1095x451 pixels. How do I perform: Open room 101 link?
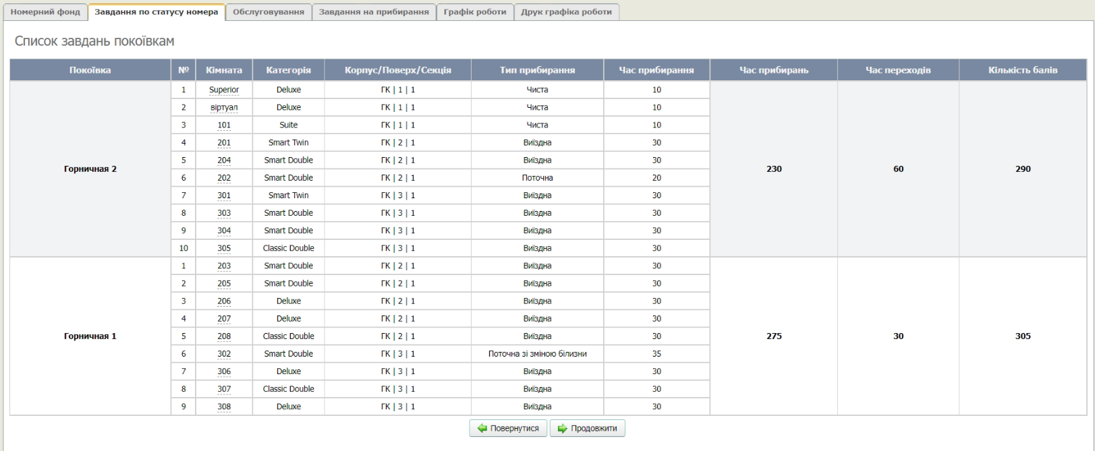pos(224,125)
